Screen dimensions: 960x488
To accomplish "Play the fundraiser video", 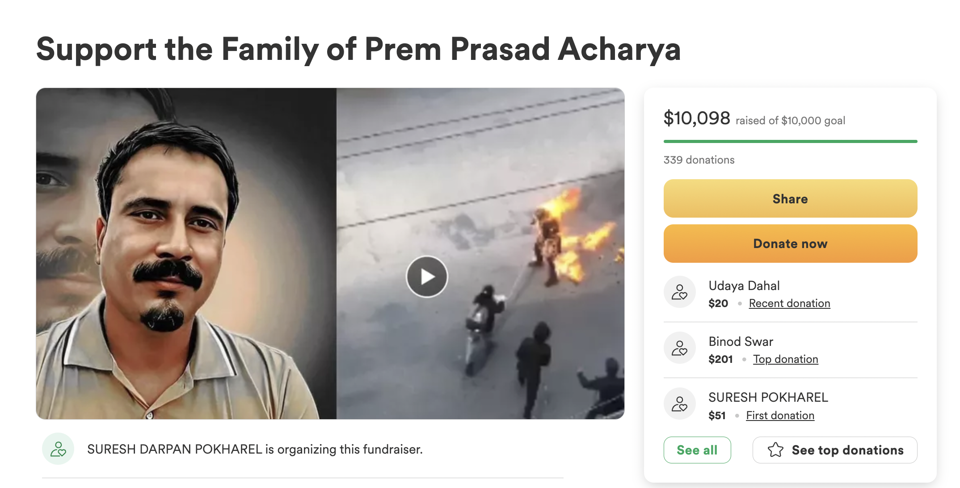I will [427, 277].
